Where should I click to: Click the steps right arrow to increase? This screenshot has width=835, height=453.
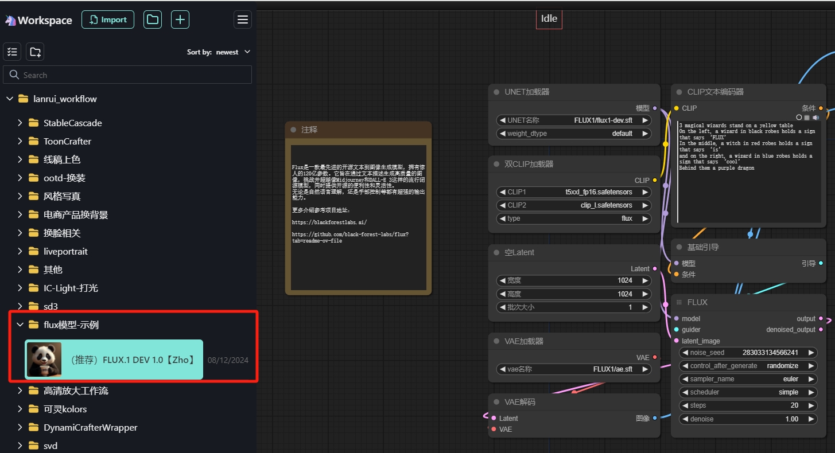coord(810,405)
